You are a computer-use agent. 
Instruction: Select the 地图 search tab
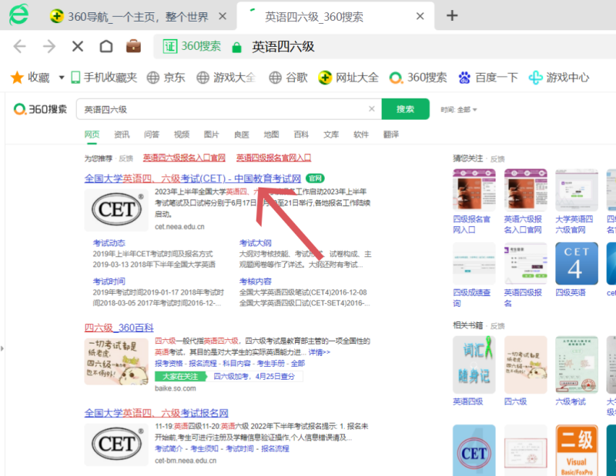tap(271, 135)
